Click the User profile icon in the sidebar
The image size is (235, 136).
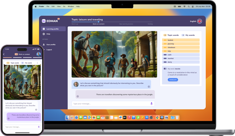pyautogui.click(x=44, y=45)
